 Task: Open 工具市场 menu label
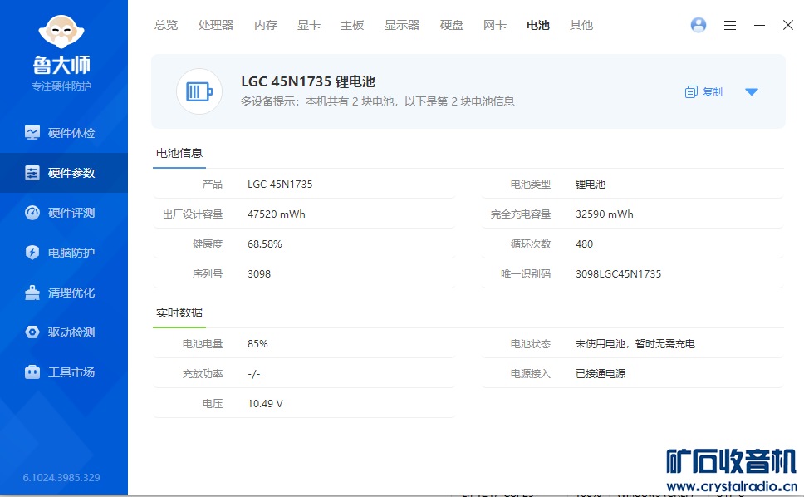pyautogui.click(x=71, y=372)
